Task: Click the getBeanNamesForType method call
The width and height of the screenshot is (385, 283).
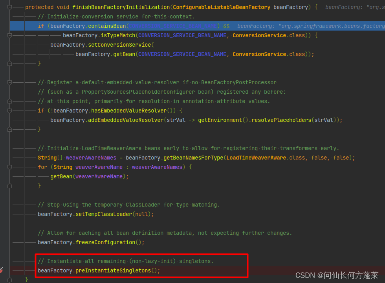Action: pyautogui.click(x=193, y=158)
